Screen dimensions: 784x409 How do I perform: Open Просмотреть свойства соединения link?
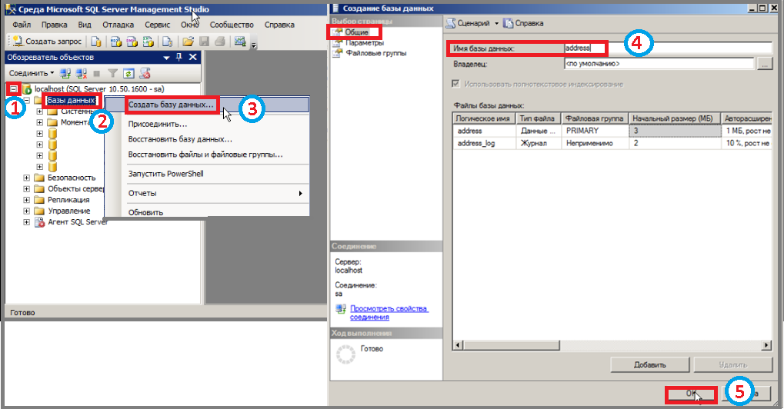(x=389, y=313)
